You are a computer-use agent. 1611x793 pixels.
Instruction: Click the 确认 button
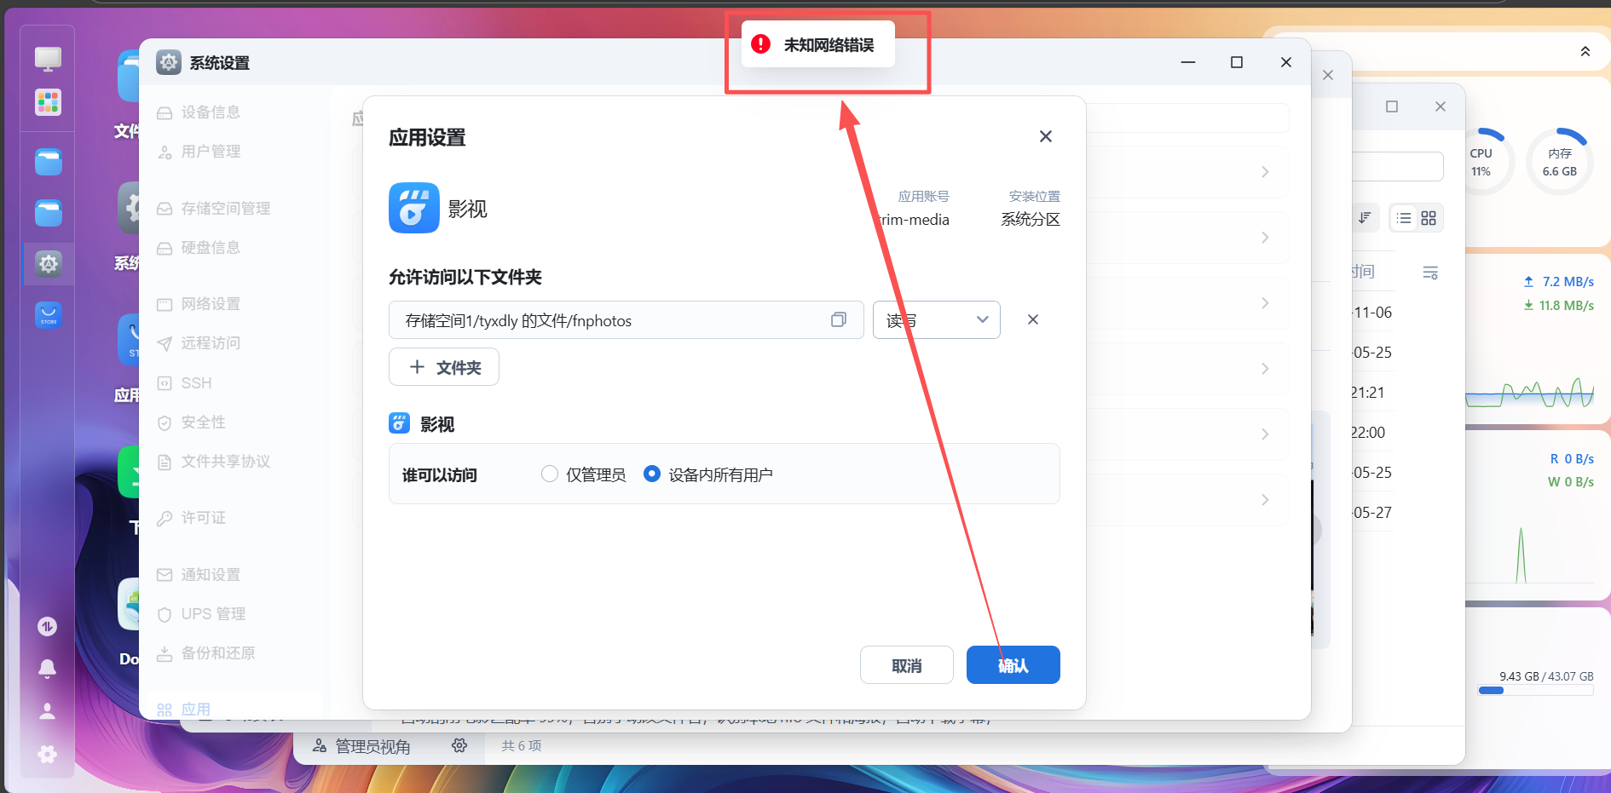(1013, 664)
